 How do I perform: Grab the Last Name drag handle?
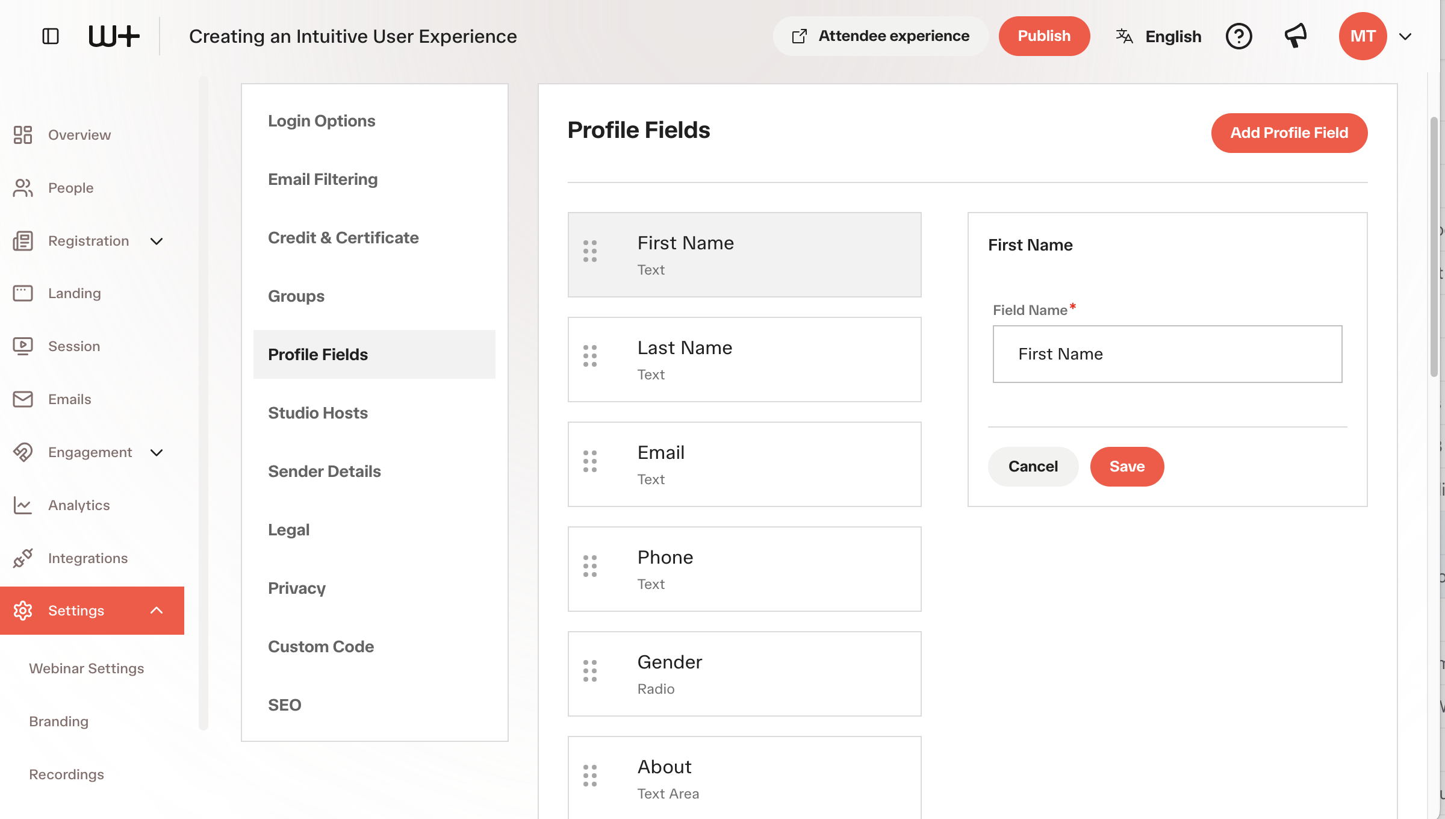(590, 356)
